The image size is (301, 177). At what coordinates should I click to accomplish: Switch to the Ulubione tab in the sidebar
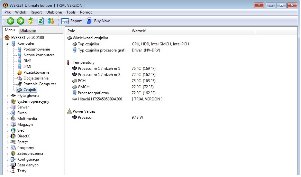pyautogui.click(x=28, y=31)
